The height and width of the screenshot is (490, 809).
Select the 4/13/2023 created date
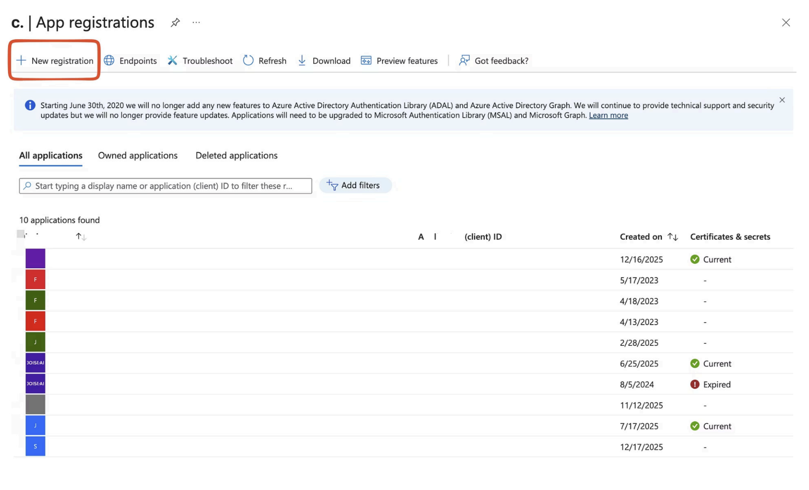[x=639, y=322]
